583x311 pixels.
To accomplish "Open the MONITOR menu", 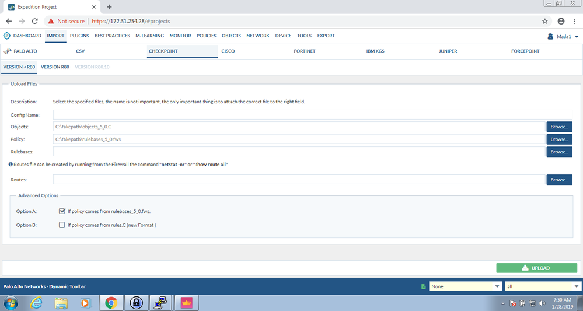I will click(x=180, y=36).
